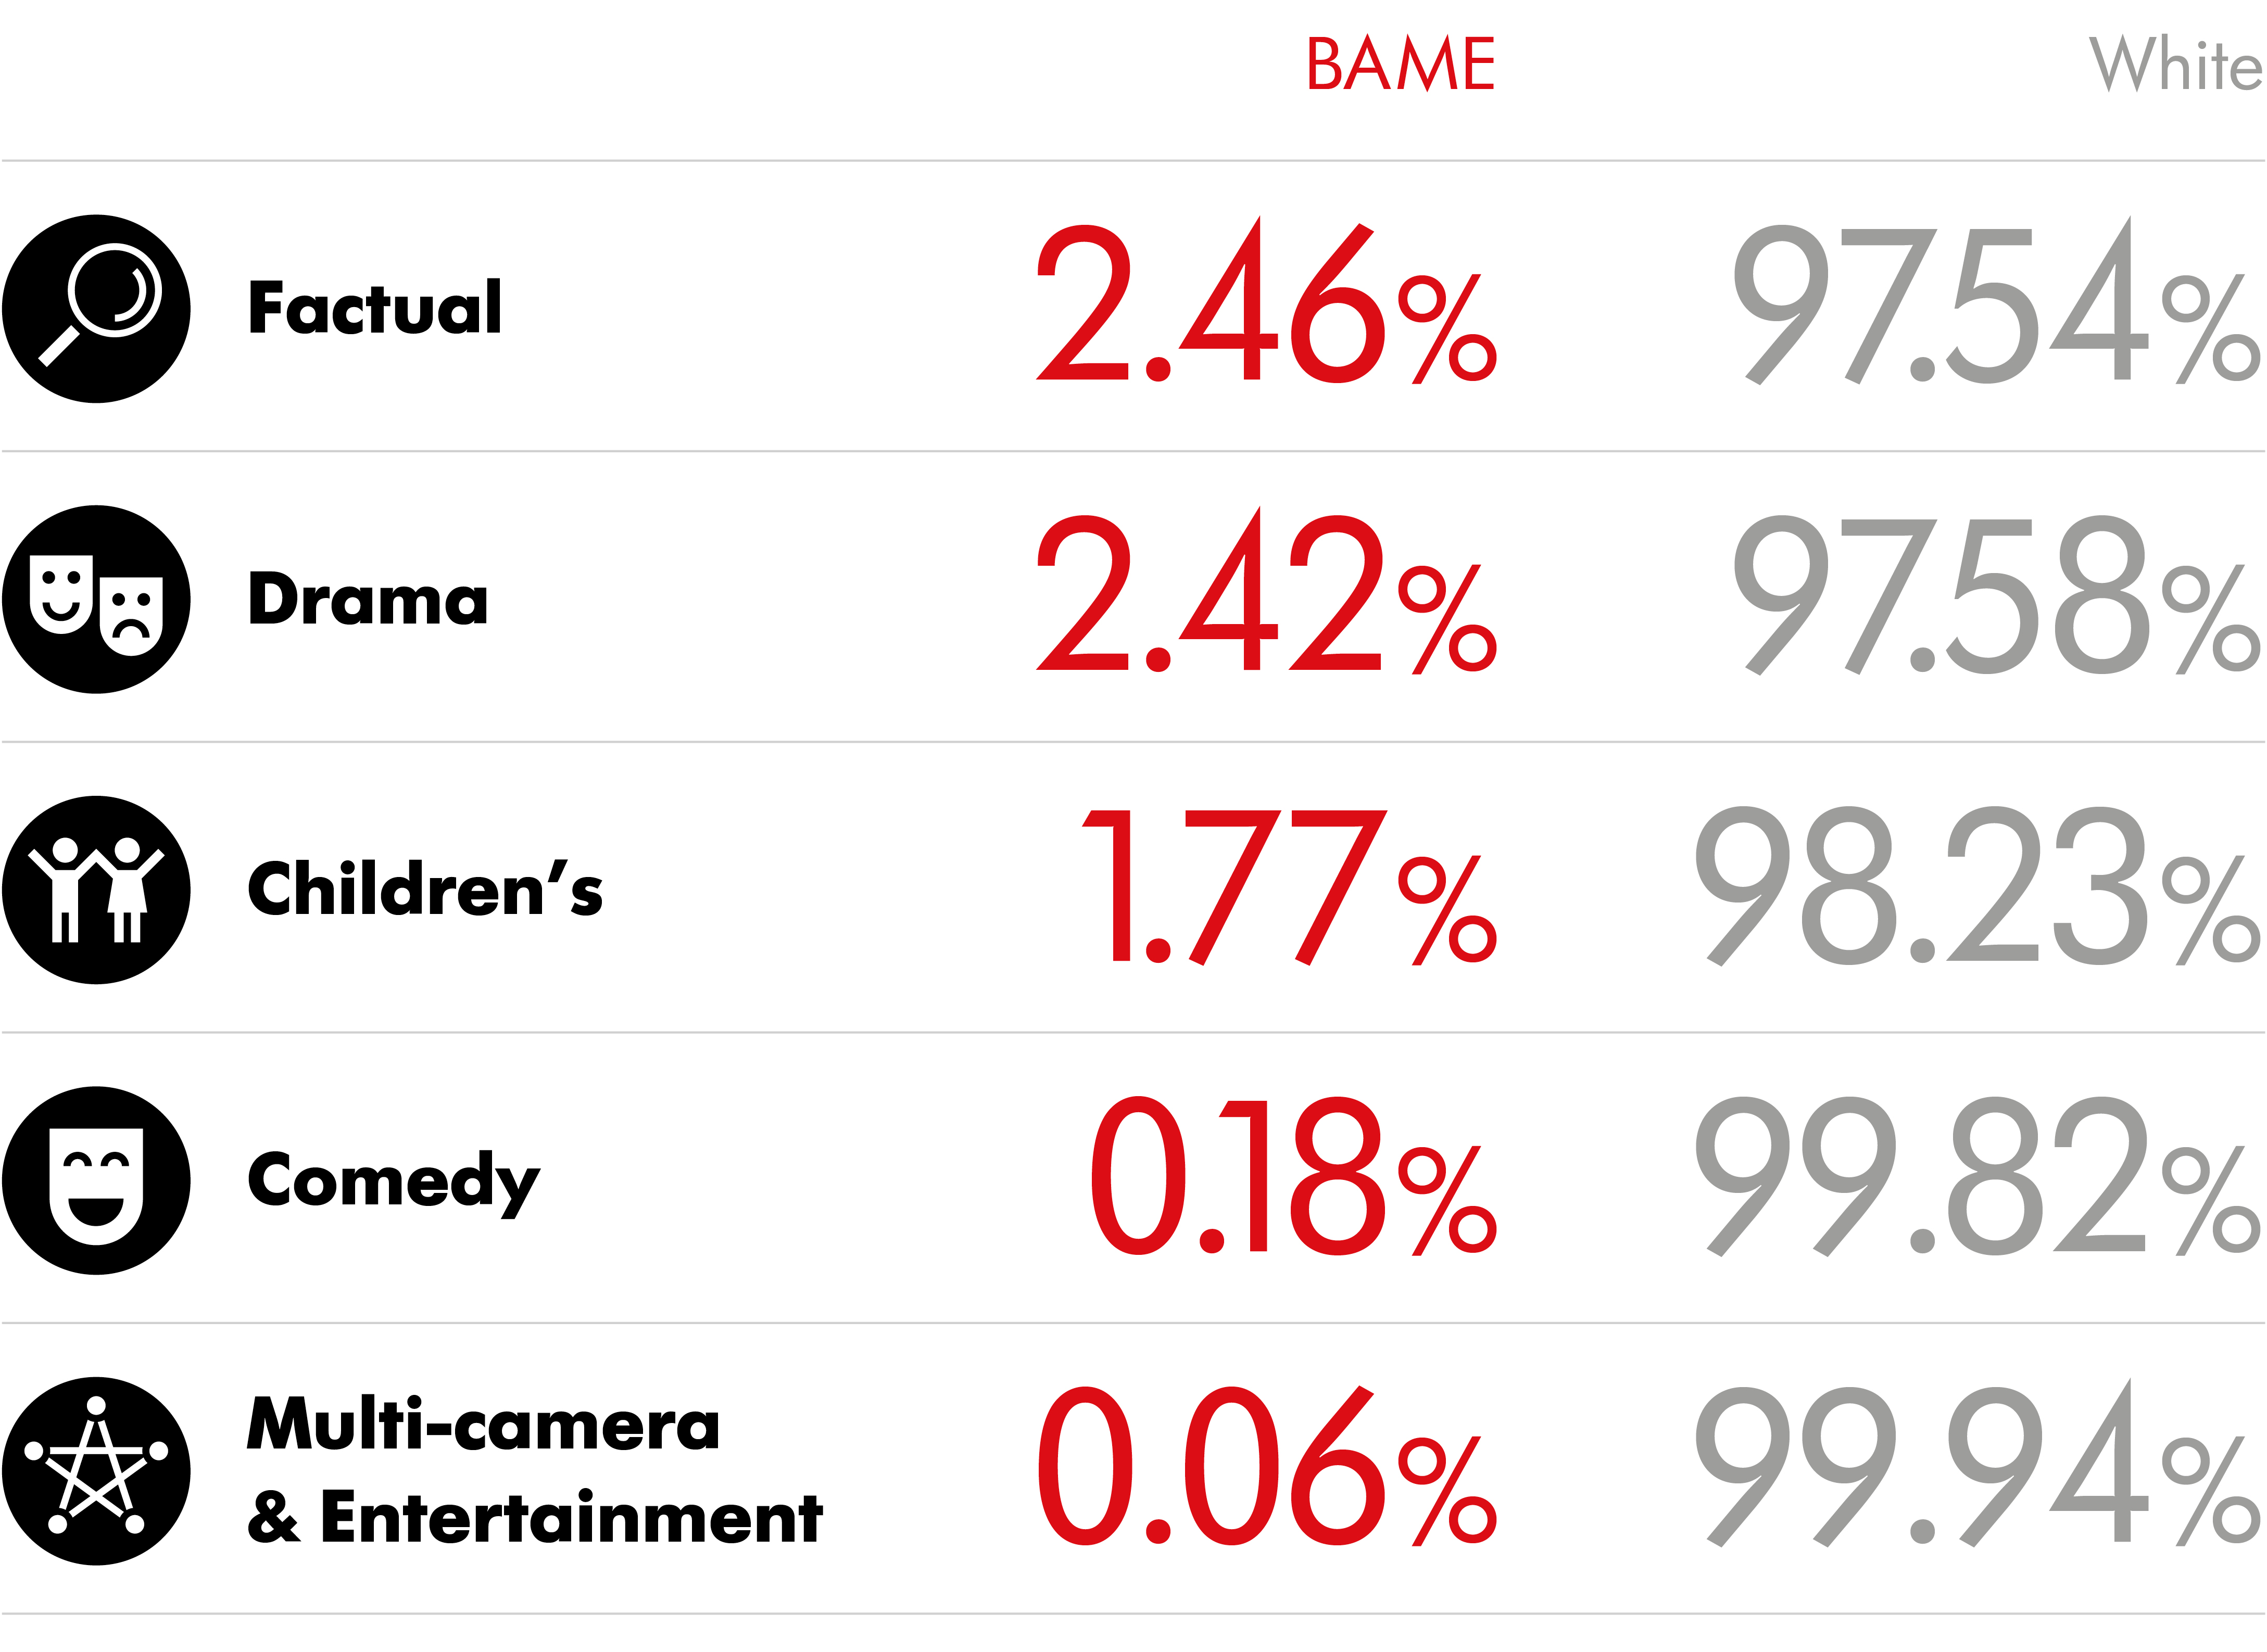Viewport: 2267px width, 1652px height.
Task: Click the grey 99.94% figure
Action: click(x=1977, y=1467)
